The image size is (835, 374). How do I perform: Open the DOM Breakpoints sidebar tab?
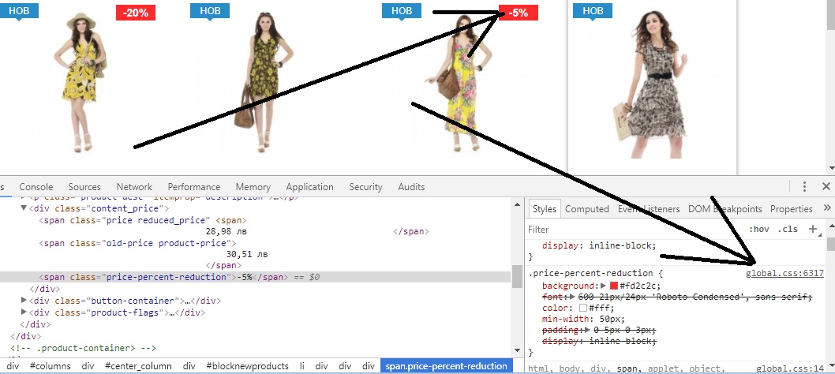(725, 209)
